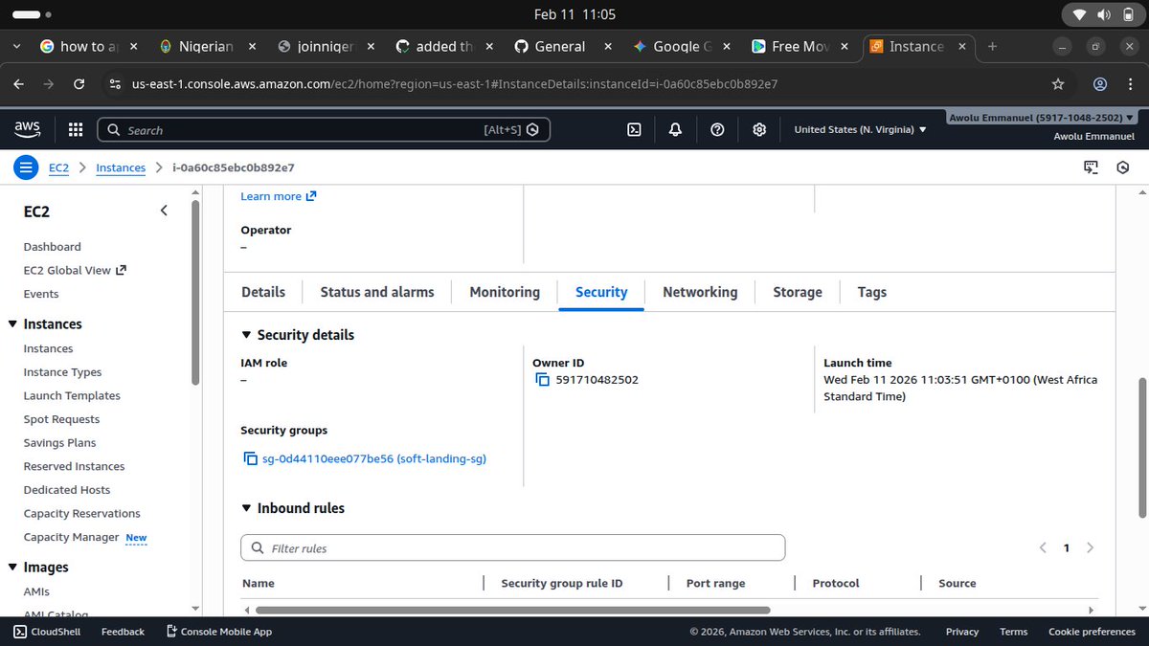Click the Filter rules input

(x=512, y=548)
